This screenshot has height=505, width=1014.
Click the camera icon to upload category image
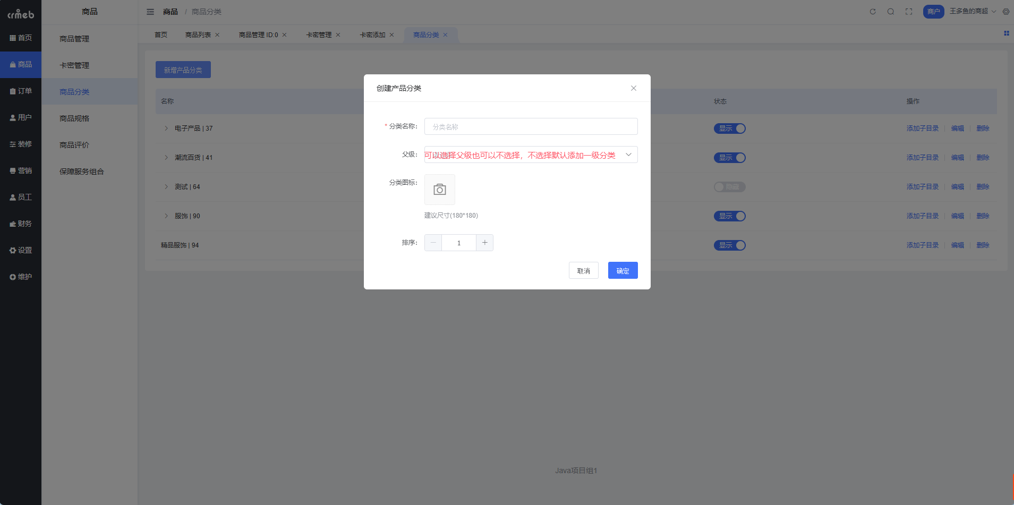(x=439, y=190)
